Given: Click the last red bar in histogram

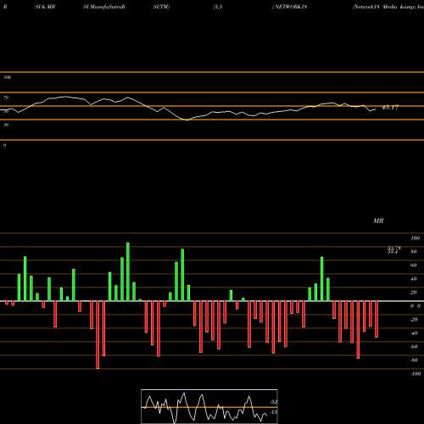Looking at the screenshot, I should click(x=377, y=320).
